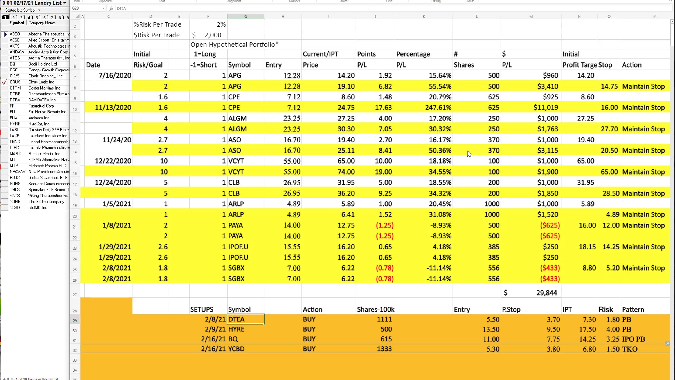Switch to watchlist tab 1

5,17
